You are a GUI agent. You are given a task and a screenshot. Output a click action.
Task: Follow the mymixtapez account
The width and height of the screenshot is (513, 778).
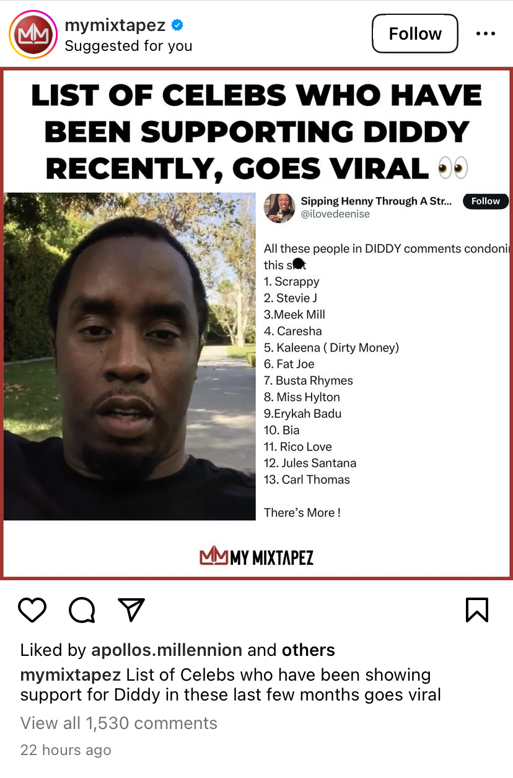pos(415,33)
